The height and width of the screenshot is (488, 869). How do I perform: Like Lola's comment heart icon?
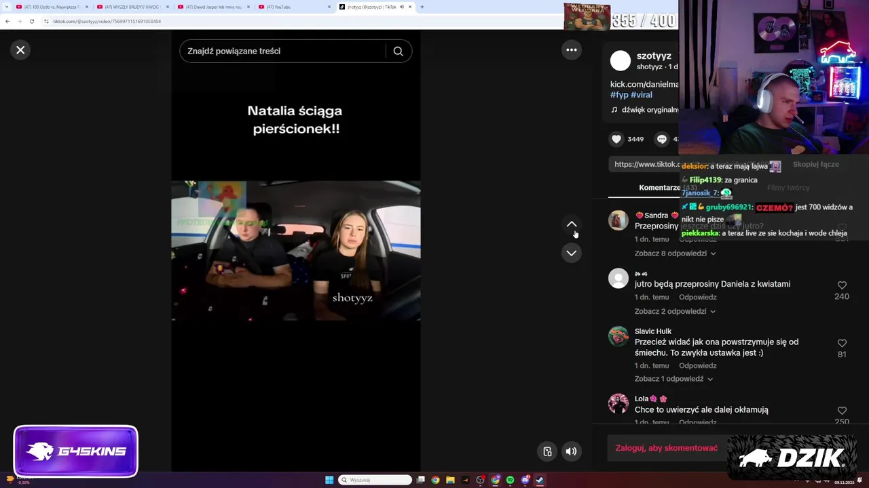tap(842, 411)
